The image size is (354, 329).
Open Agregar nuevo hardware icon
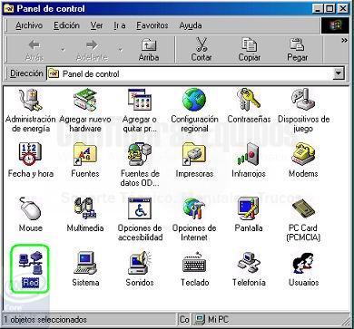coord(85,100)
